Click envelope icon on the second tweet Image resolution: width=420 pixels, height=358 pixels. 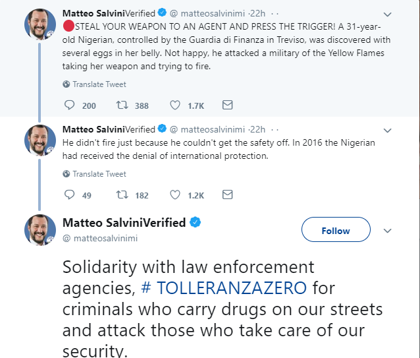(227, 195)
